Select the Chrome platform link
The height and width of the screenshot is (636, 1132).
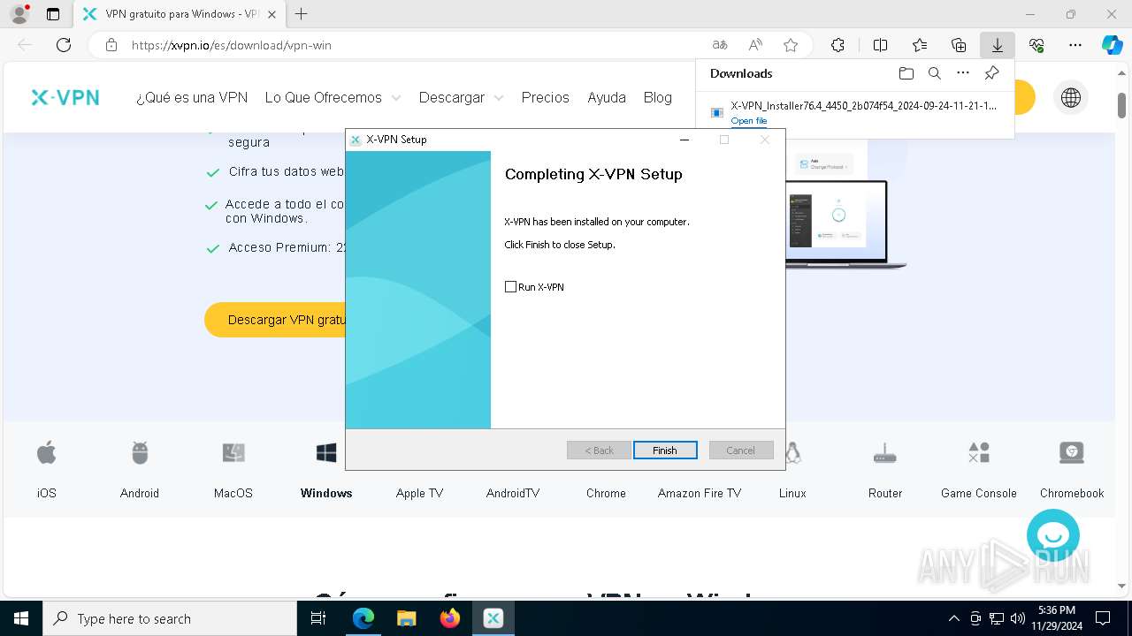(x=606, y=493)
